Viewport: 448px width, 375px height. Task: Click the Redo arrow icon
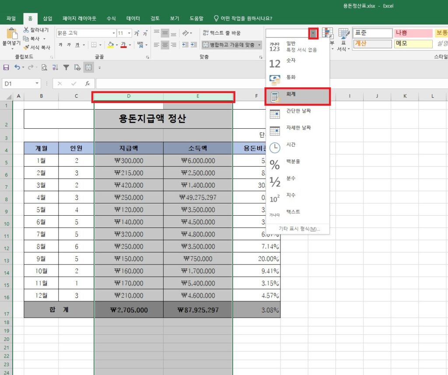coord(31,67)
